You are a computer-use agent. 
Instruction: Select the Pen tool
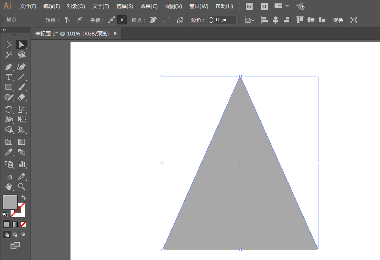[8, 67]
